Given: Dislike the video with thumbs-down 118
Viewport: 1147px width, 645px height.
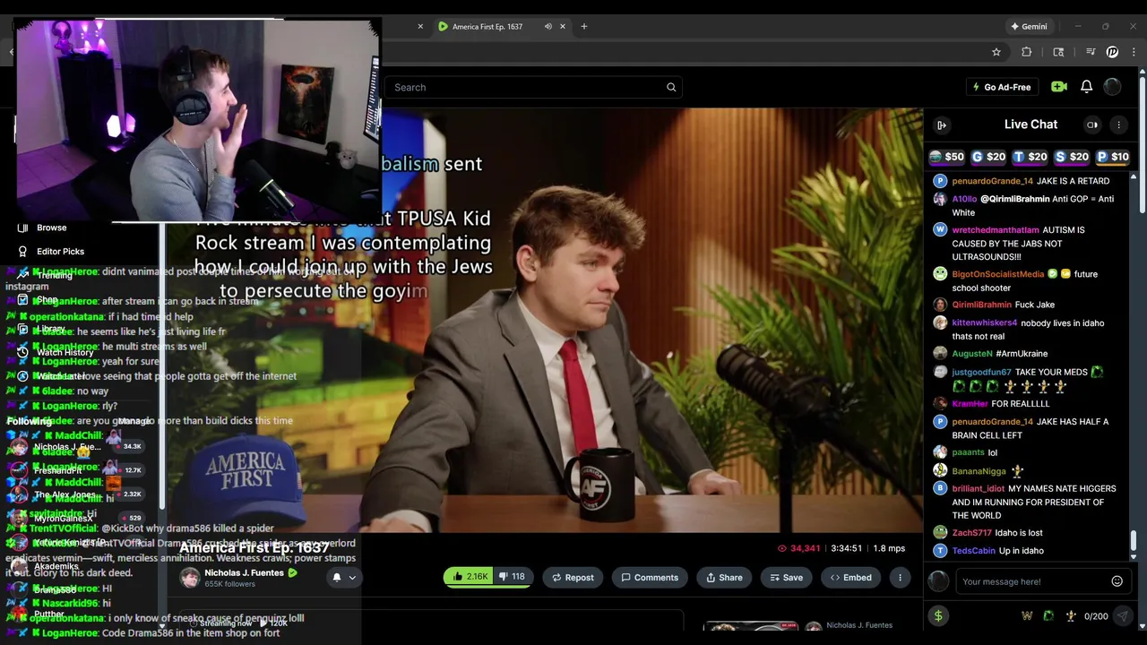Looking at the screenshot, I should pyautogui.click(x=513, y=577).
